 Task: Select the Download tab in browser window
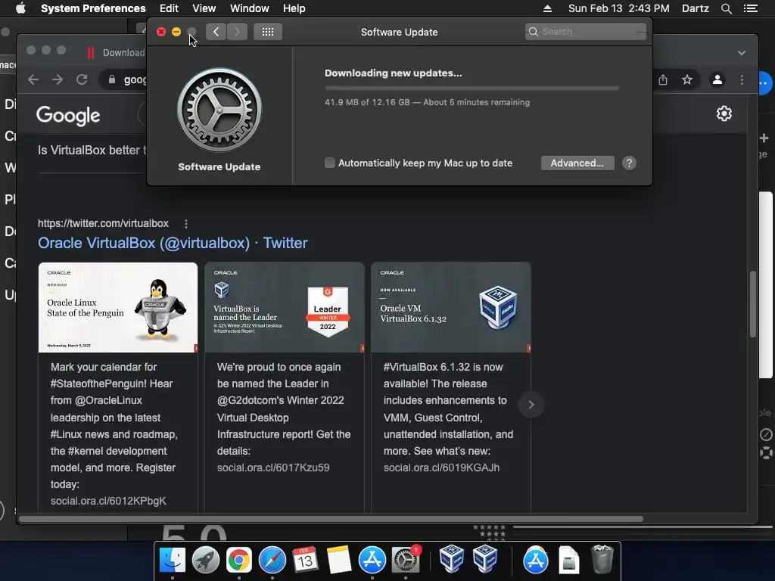click(117, 53)
